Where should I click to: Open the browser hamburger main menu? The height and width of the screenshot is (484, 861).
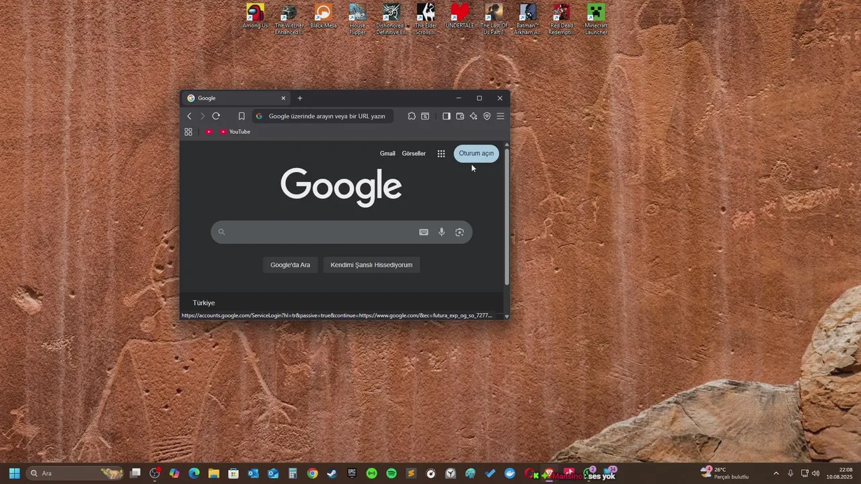pyautogui.click(x=500, y=116)
